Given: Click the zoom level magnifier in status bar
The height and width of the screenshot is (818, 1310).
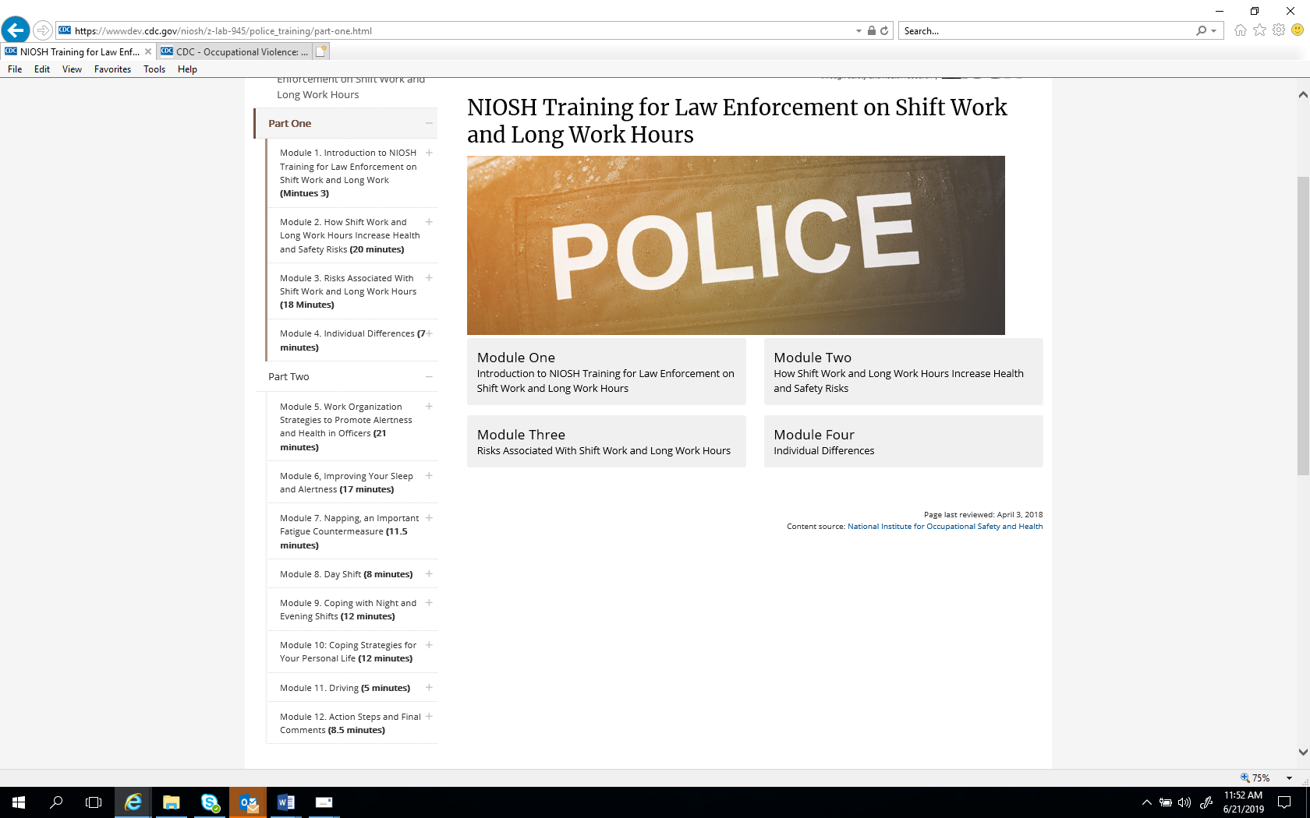Looking at the screenshot, I should [x=1245, y=777].
